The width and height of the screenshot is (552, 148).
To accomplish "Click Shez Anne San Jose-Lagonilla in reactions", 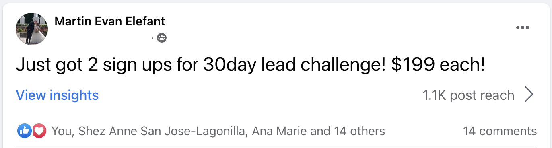I will 163,131.
